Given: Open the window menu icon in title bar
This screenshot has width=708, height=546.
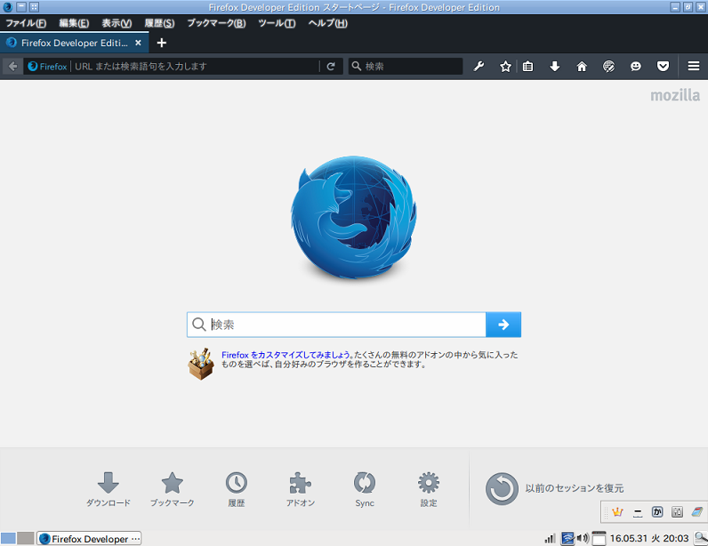Looking at the screenshot, I should (7, 7).
